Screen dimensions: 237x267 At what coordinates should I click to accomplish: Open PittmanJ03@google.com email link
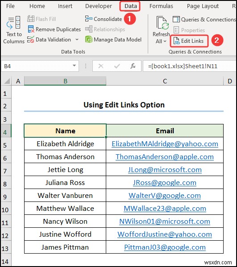[x=165, y=247]
